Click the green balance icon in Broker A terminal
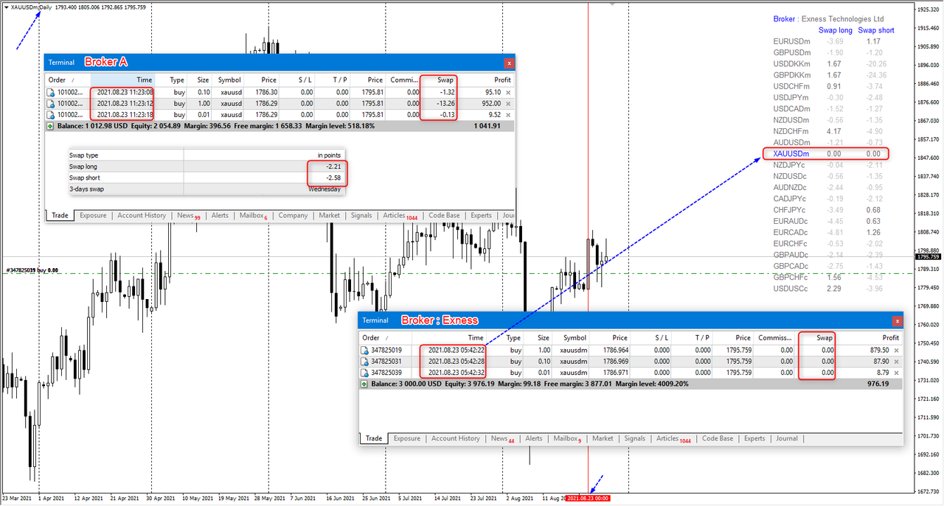 coord(51,126)
